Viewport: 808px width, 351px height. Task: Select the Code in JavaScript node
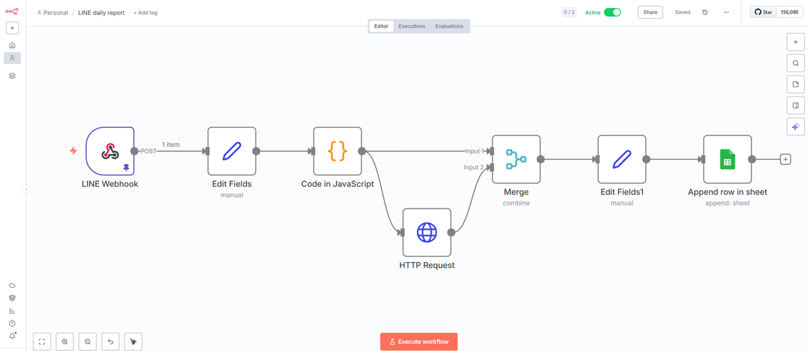click(337, 151)
